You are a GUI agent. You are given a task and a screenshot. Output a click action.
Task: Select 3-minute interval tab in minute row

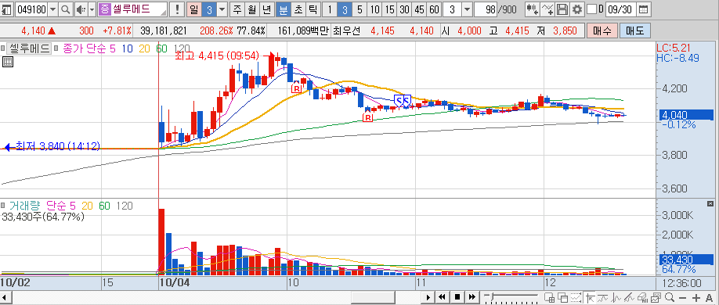pos(345,9)
